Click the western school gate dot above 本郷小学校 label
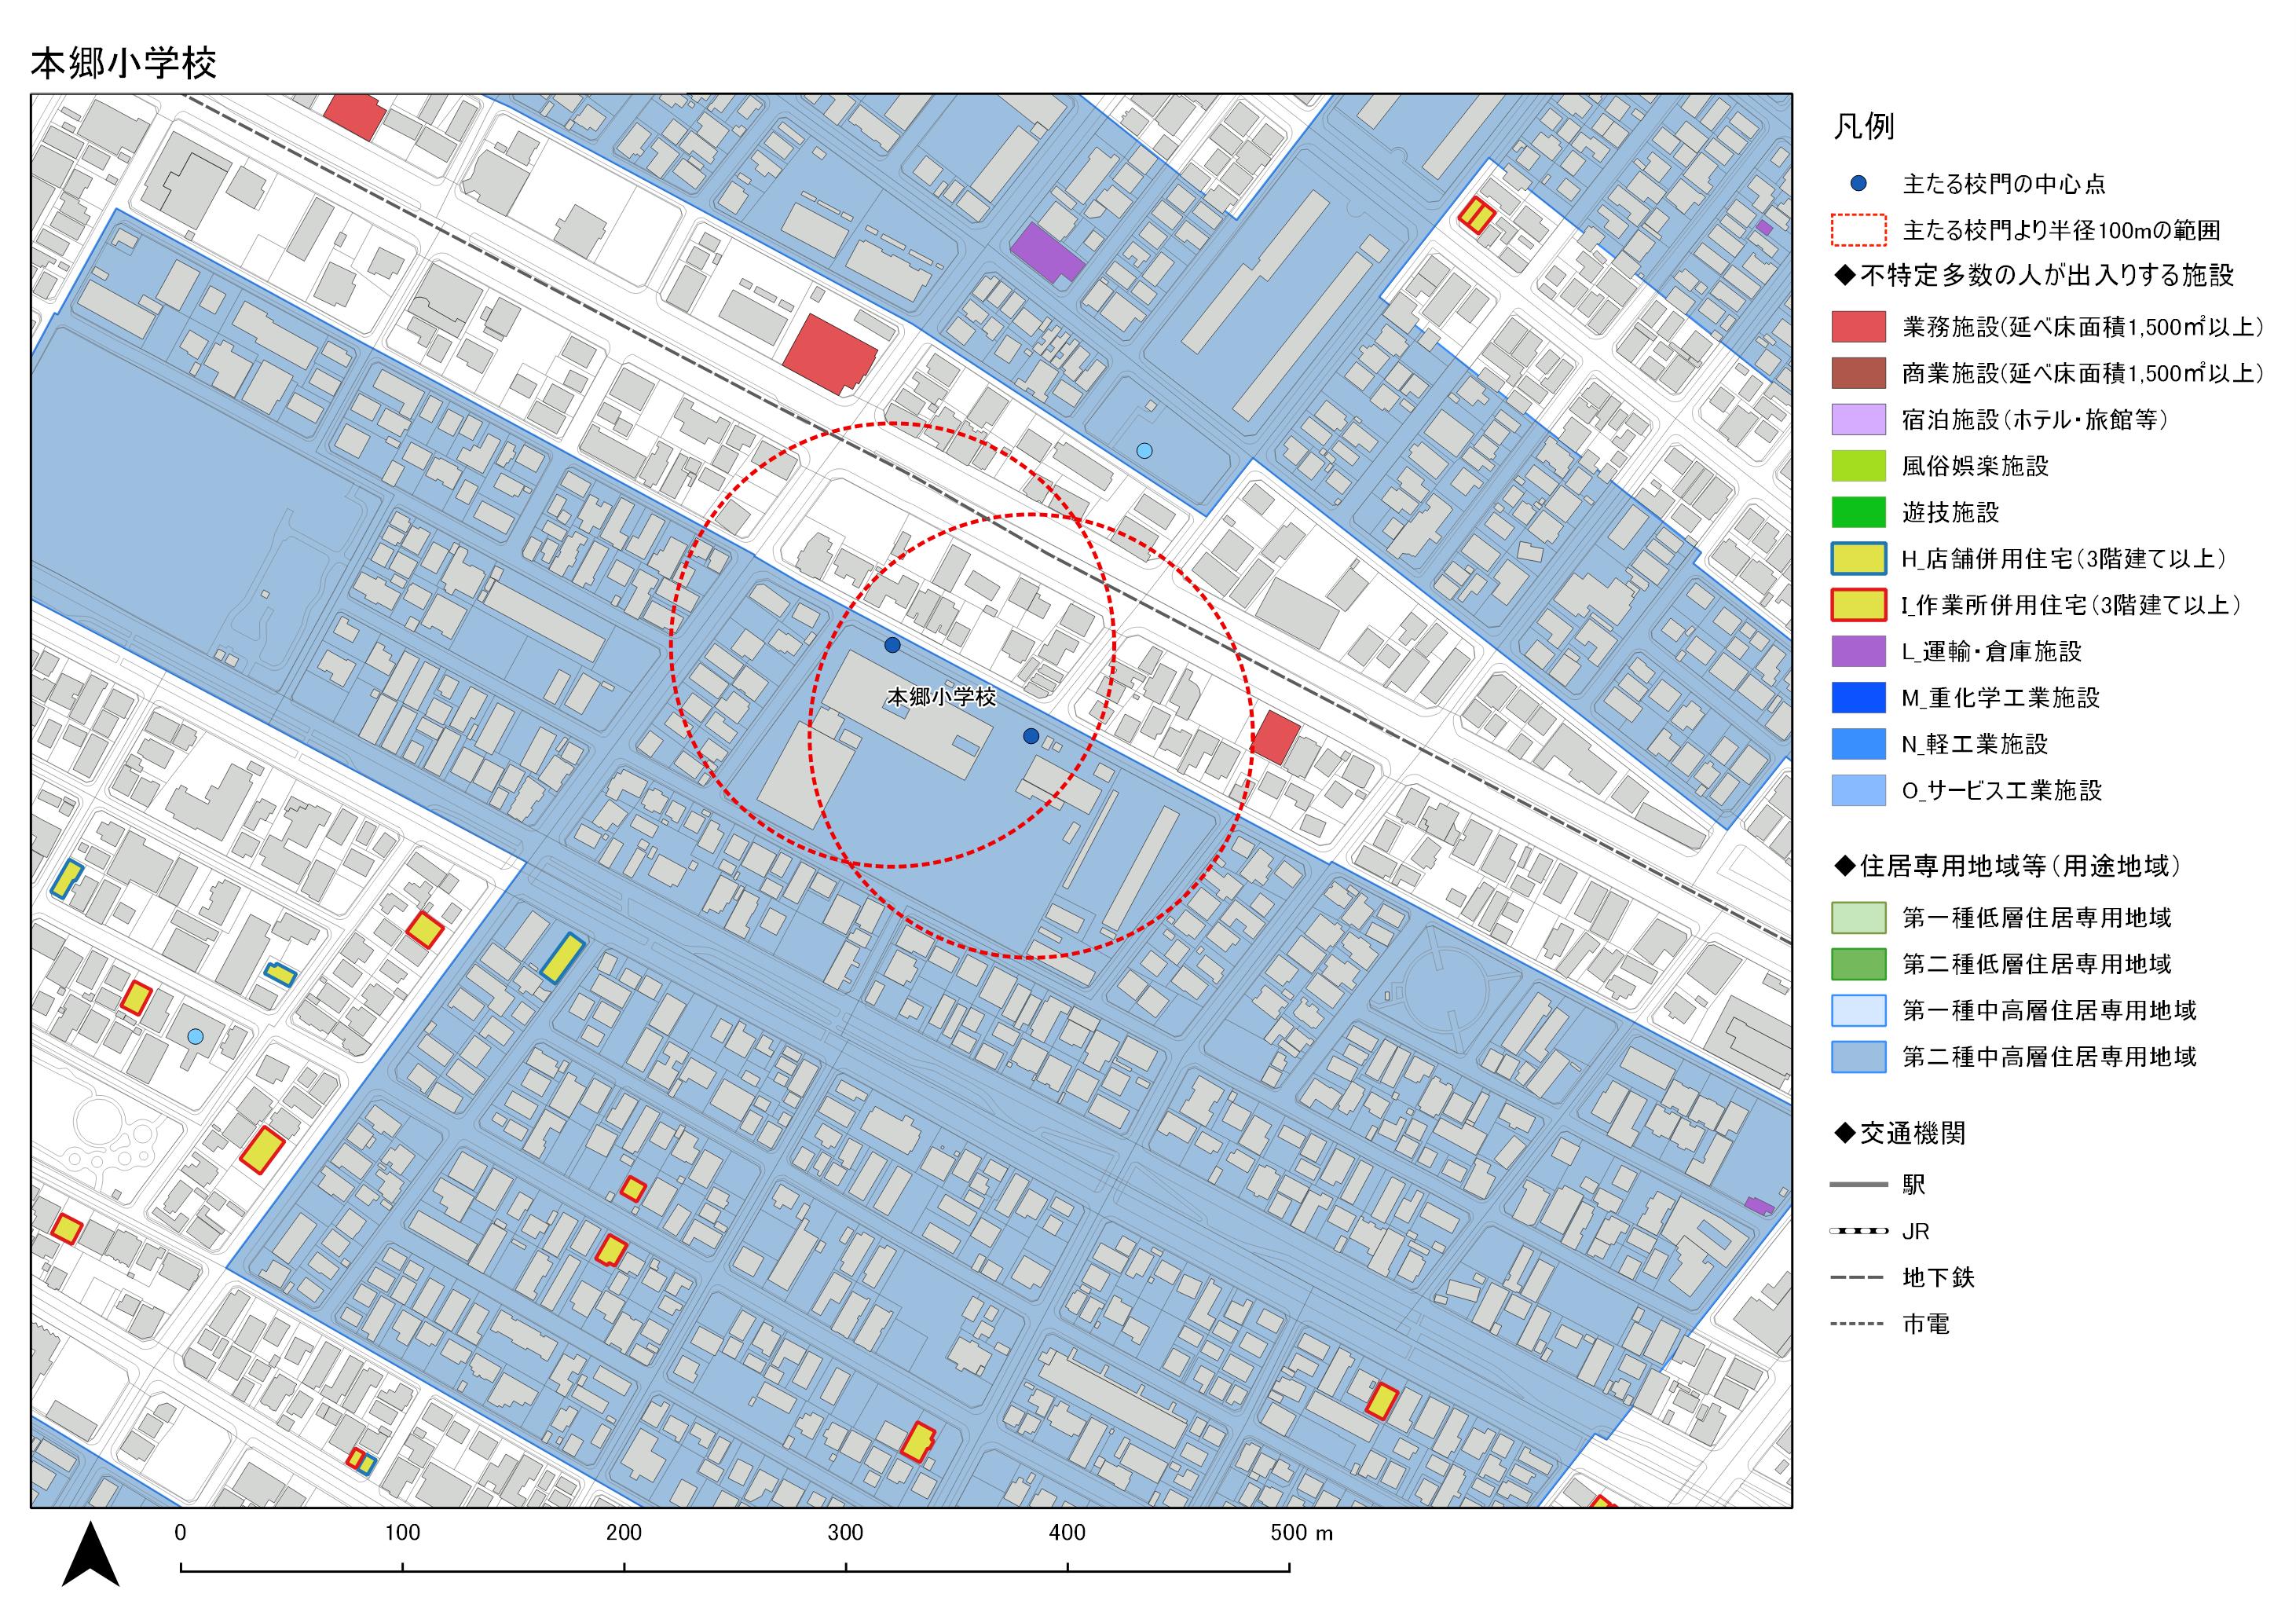Viewport: 2296px width, 1623px height. click(892, 645)
